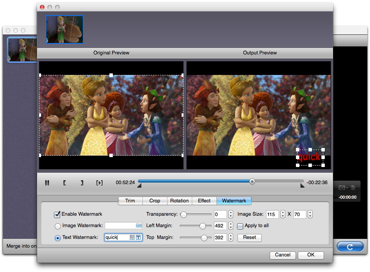Select the Text Watermark radio button
The width and height of the screenshot is (370, 272).
pyautogui.click(x=58, y=238)
